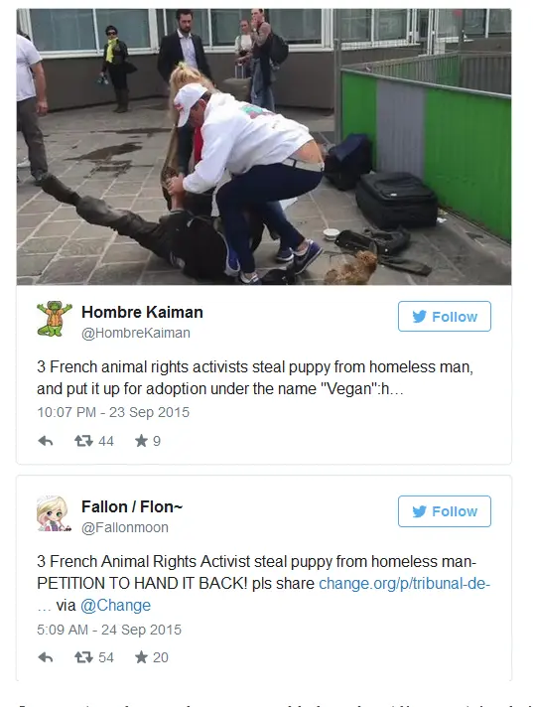Retweet the Hombre Kaiman tweet
533x707 pixels.
pyautogui.click(x=83, y=441)
